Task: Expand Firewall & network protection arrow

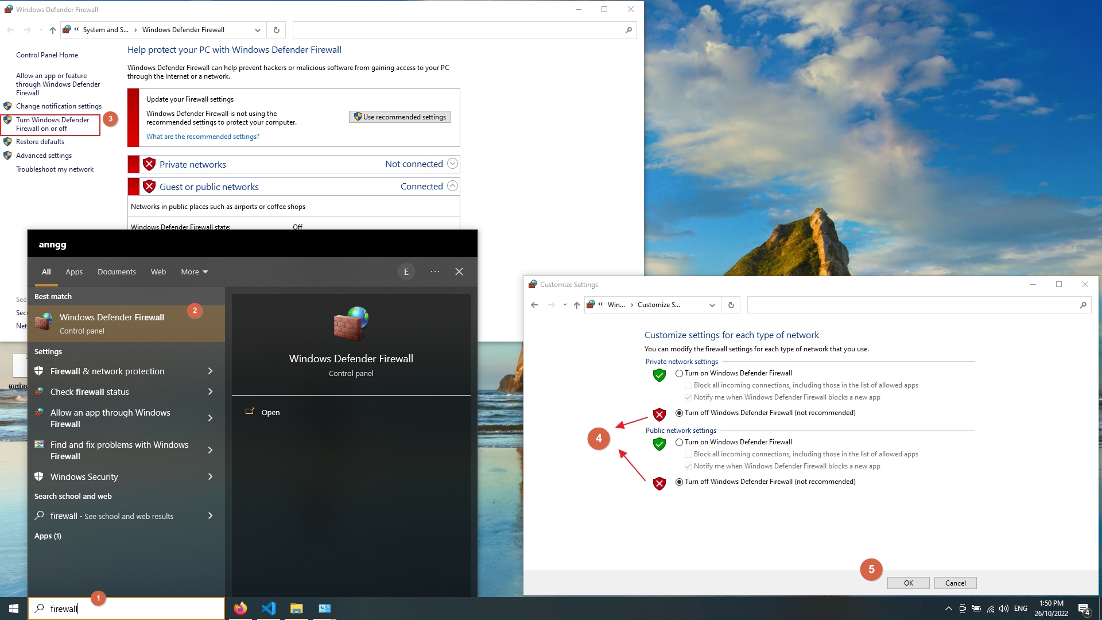Action: pyautogui.click(x=210, y=371)
